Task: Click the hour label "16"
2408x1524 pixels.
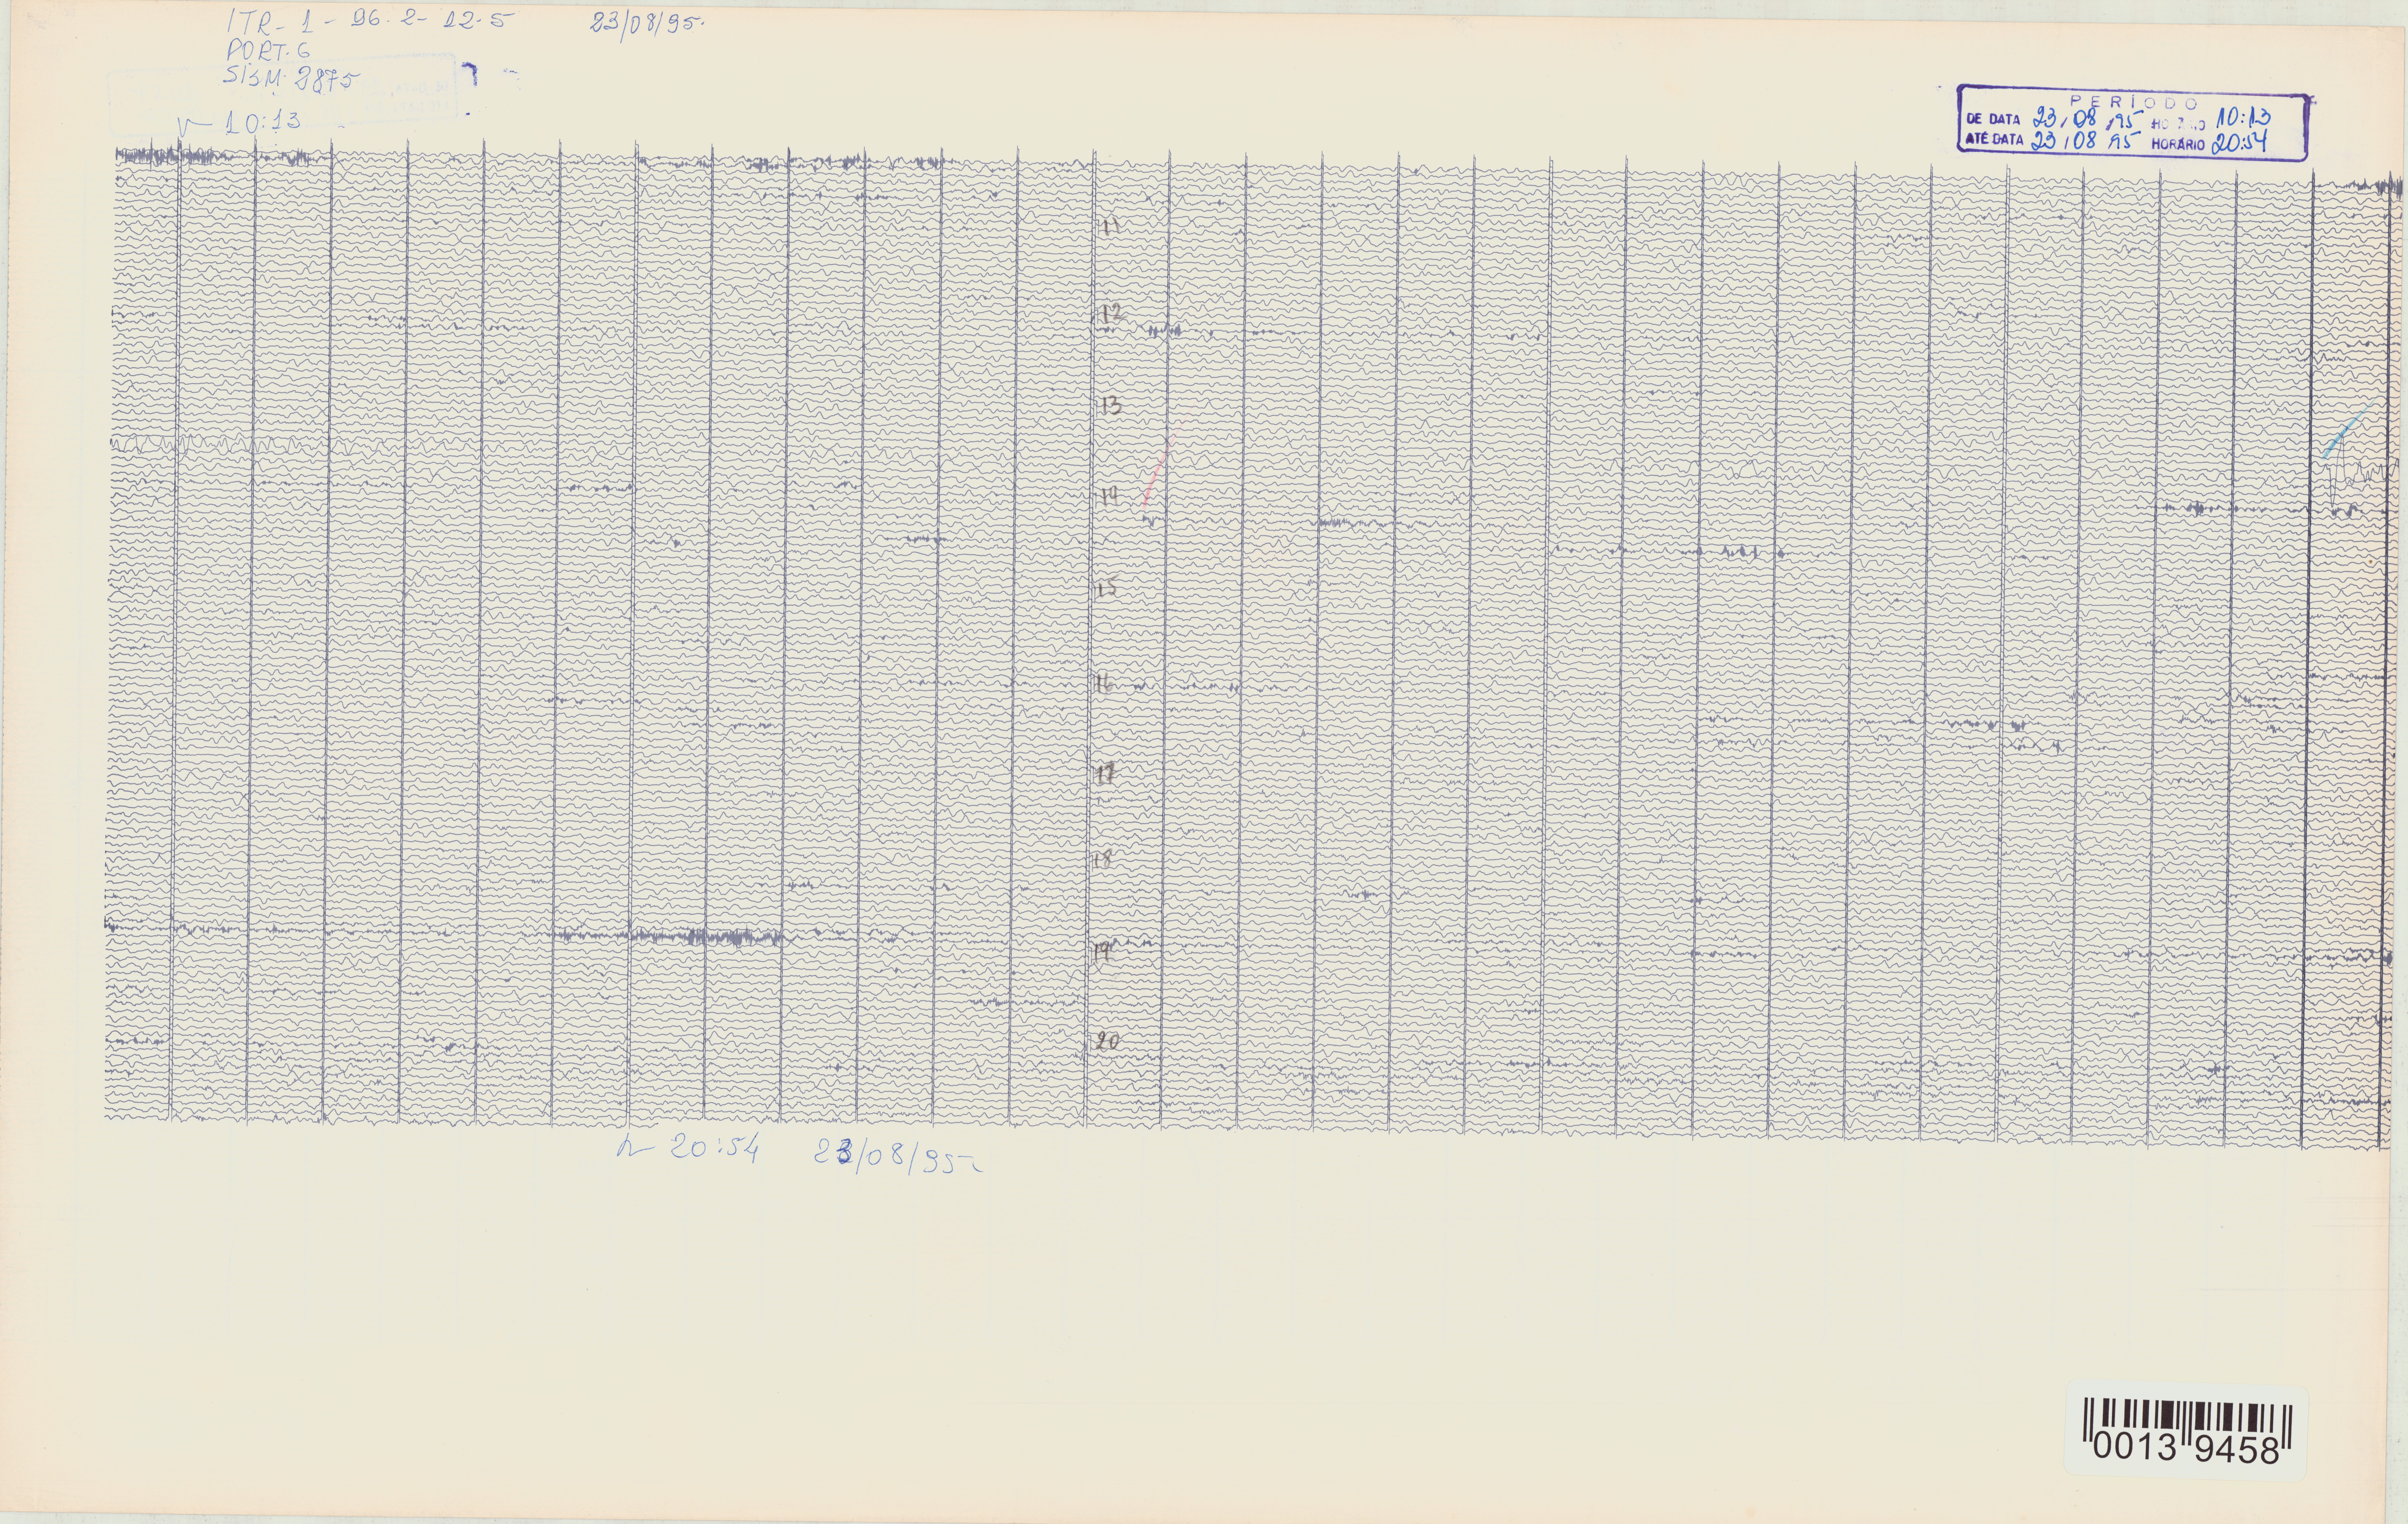Action: tap(1104, 684)
